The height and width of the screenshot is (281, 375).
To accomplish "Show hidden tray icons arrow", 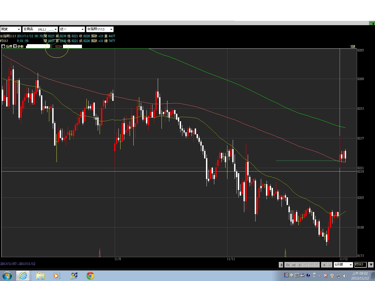I will tap(319, 276).
